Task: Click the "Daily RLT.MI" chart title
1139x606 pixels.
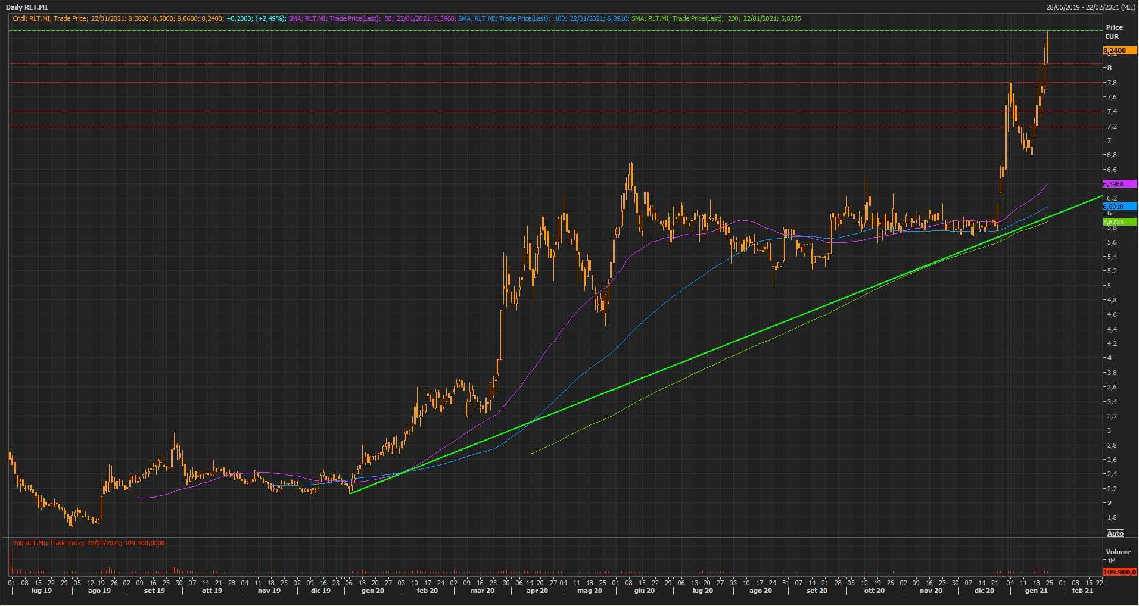Action: [27, 7]
